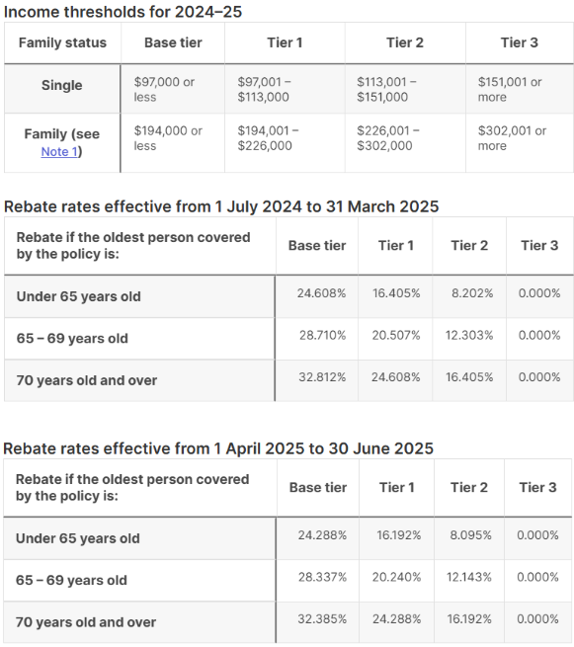Click the $194,001 – $226,000 family cell
Image resolution: width=574 pixels, height=647 pixels.
point(285,143)
